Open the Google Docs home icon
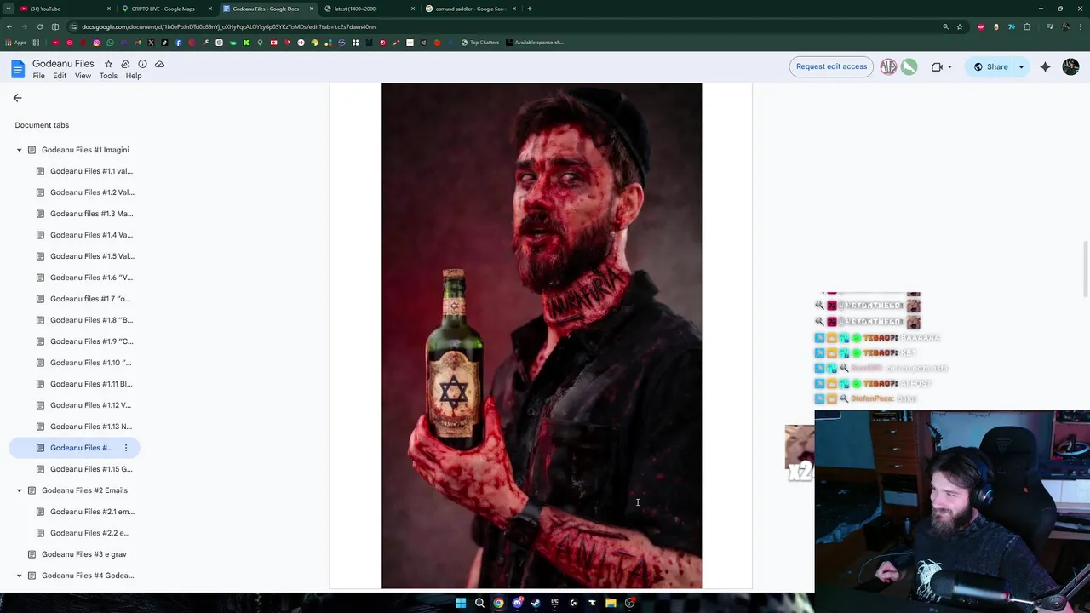This screenshot has height=613, width=1090. 18,69
